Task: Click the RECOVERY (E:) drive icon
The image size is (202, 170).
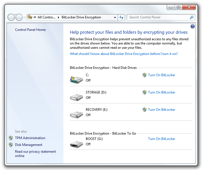Action: click(x=76, y=115)
